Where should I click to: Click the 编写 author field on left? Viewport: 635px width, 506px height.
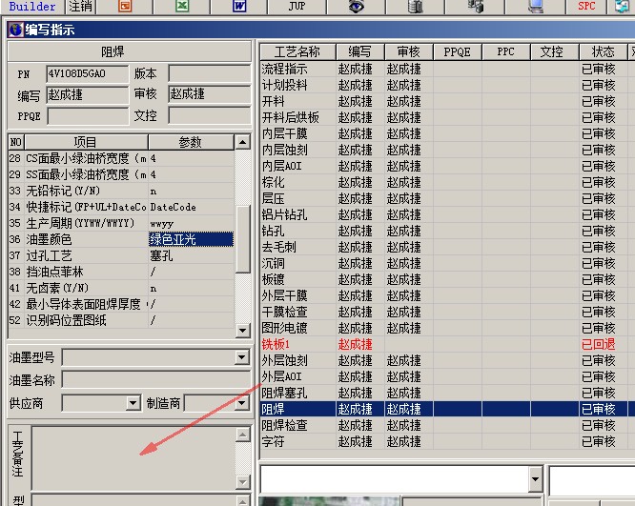[x=87, y=95]
